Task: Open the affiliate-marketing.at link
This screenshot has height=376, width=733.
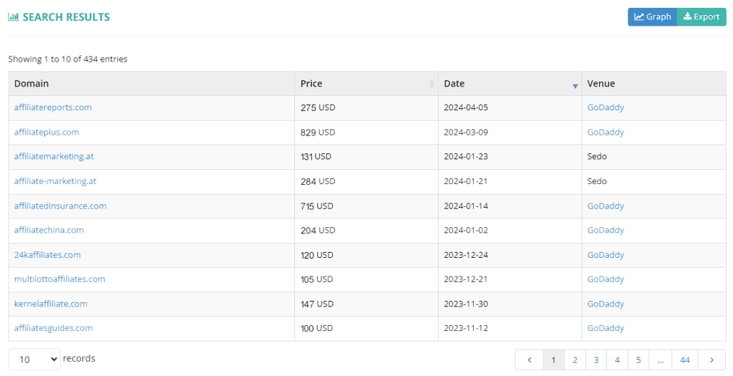Action: coord(55,181)
